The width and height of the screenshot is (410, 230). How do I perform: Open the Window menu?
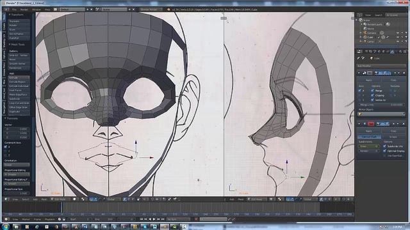click(x=37, y=10)
